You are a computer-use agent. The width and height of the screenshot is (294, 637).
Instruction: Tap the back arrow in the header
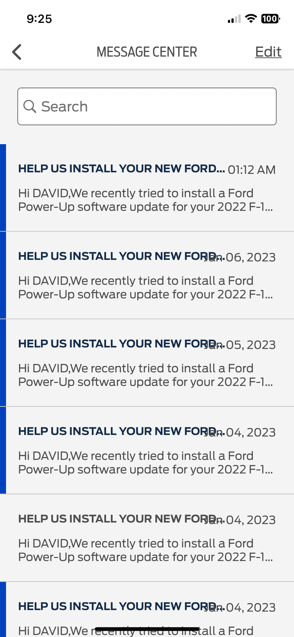click(17, 52)
